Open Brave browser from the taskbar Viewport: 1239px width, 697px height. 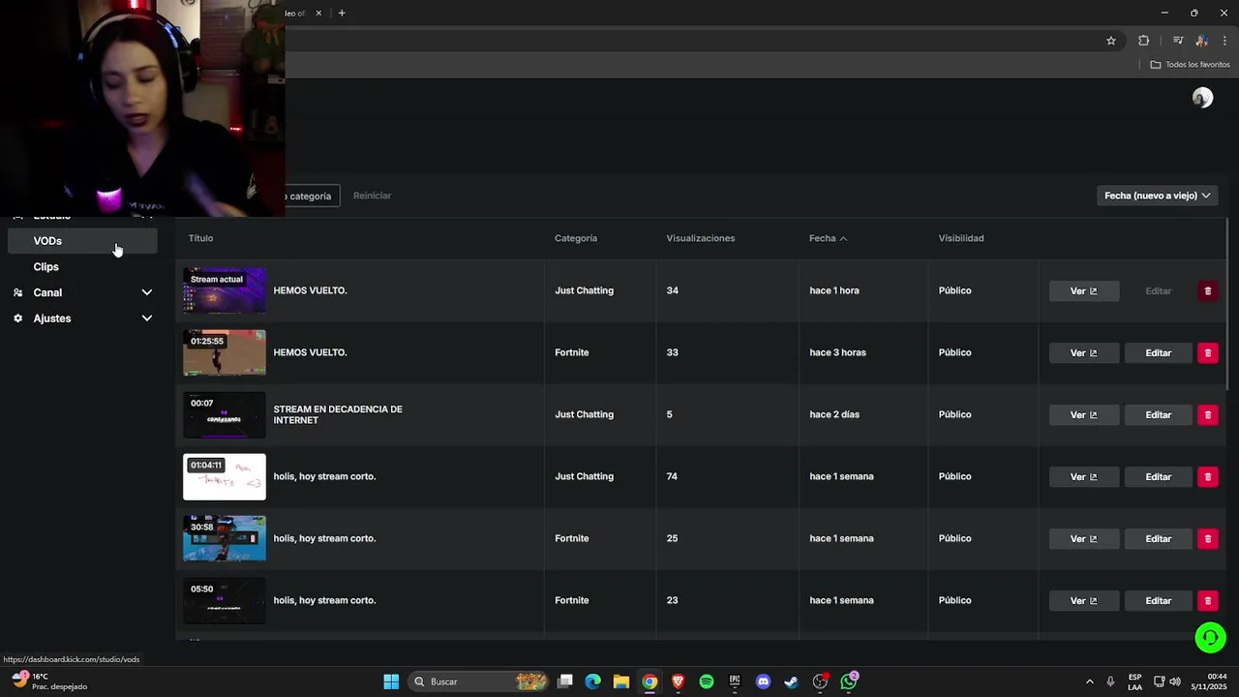[678, 682]
